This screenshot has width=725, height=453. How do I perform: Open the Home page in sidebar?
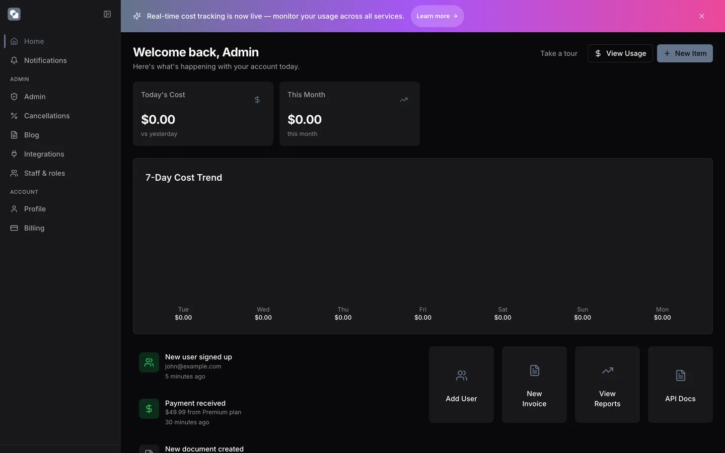click(x=60, y=41)
